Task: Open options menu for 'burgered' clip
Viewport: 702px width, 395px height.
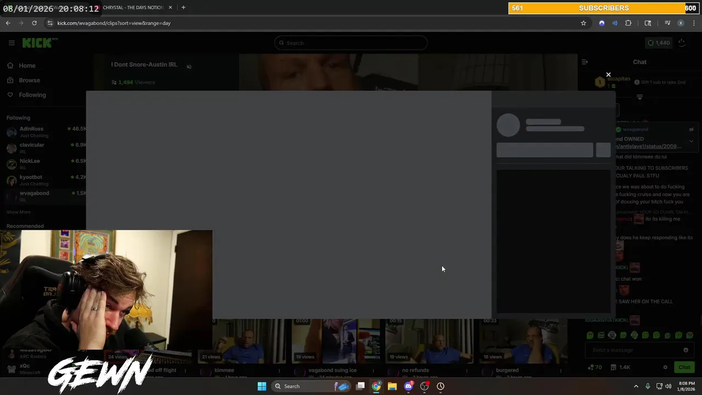Action: pyautogui.click(x=561, y=371)
